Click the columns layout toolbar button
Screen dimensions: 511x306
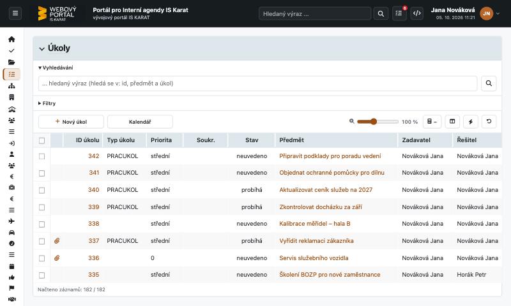(x=452, y=122)
